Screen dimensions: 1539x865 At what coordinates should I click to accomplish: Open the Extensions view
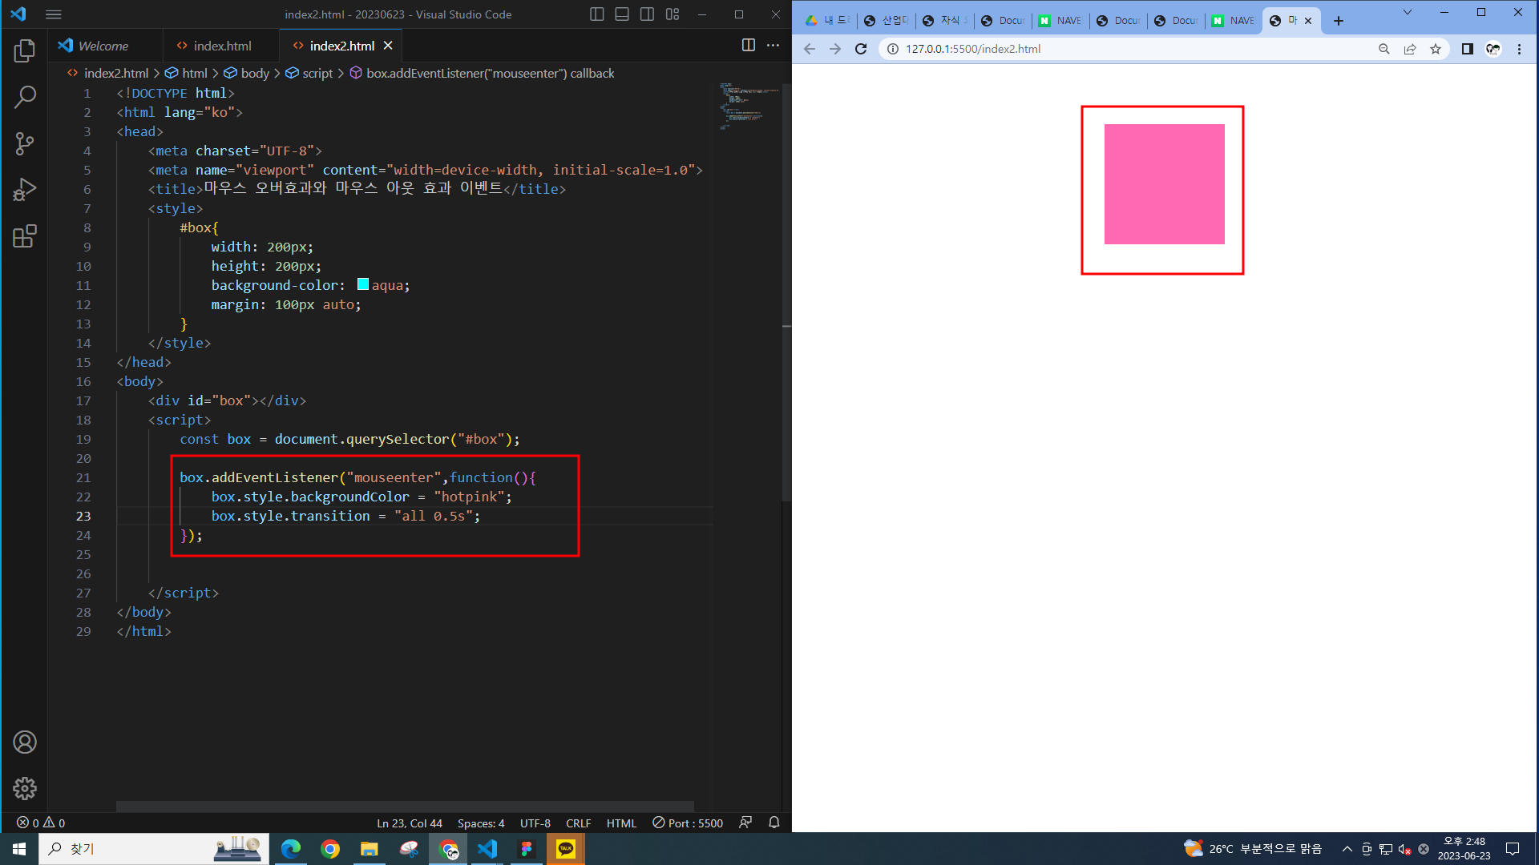pyautogui.click(x=25, y=236)
